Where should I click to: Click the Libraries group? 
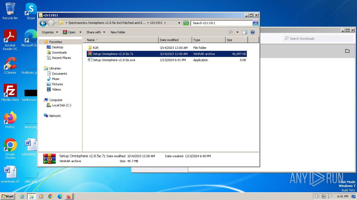55,68
